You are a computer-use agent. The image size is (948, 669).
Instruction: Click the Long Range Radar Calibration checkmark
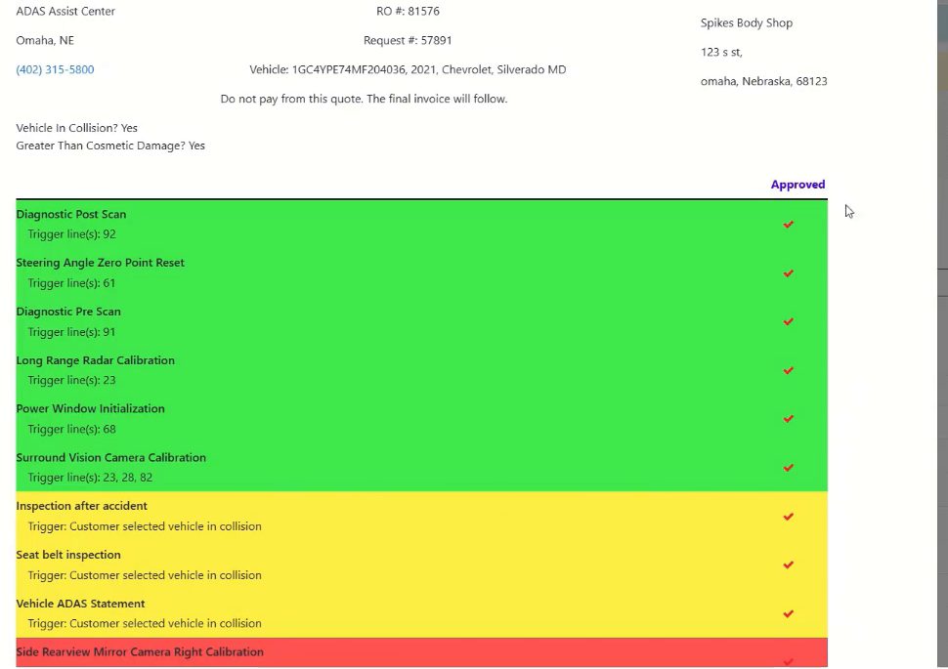click(789, 370)
